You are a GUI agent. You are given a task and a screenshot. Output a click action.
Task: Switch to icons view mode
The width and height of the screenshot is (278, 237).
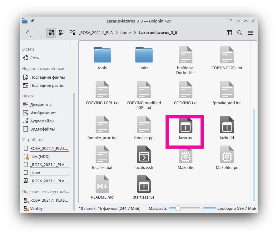51,32
